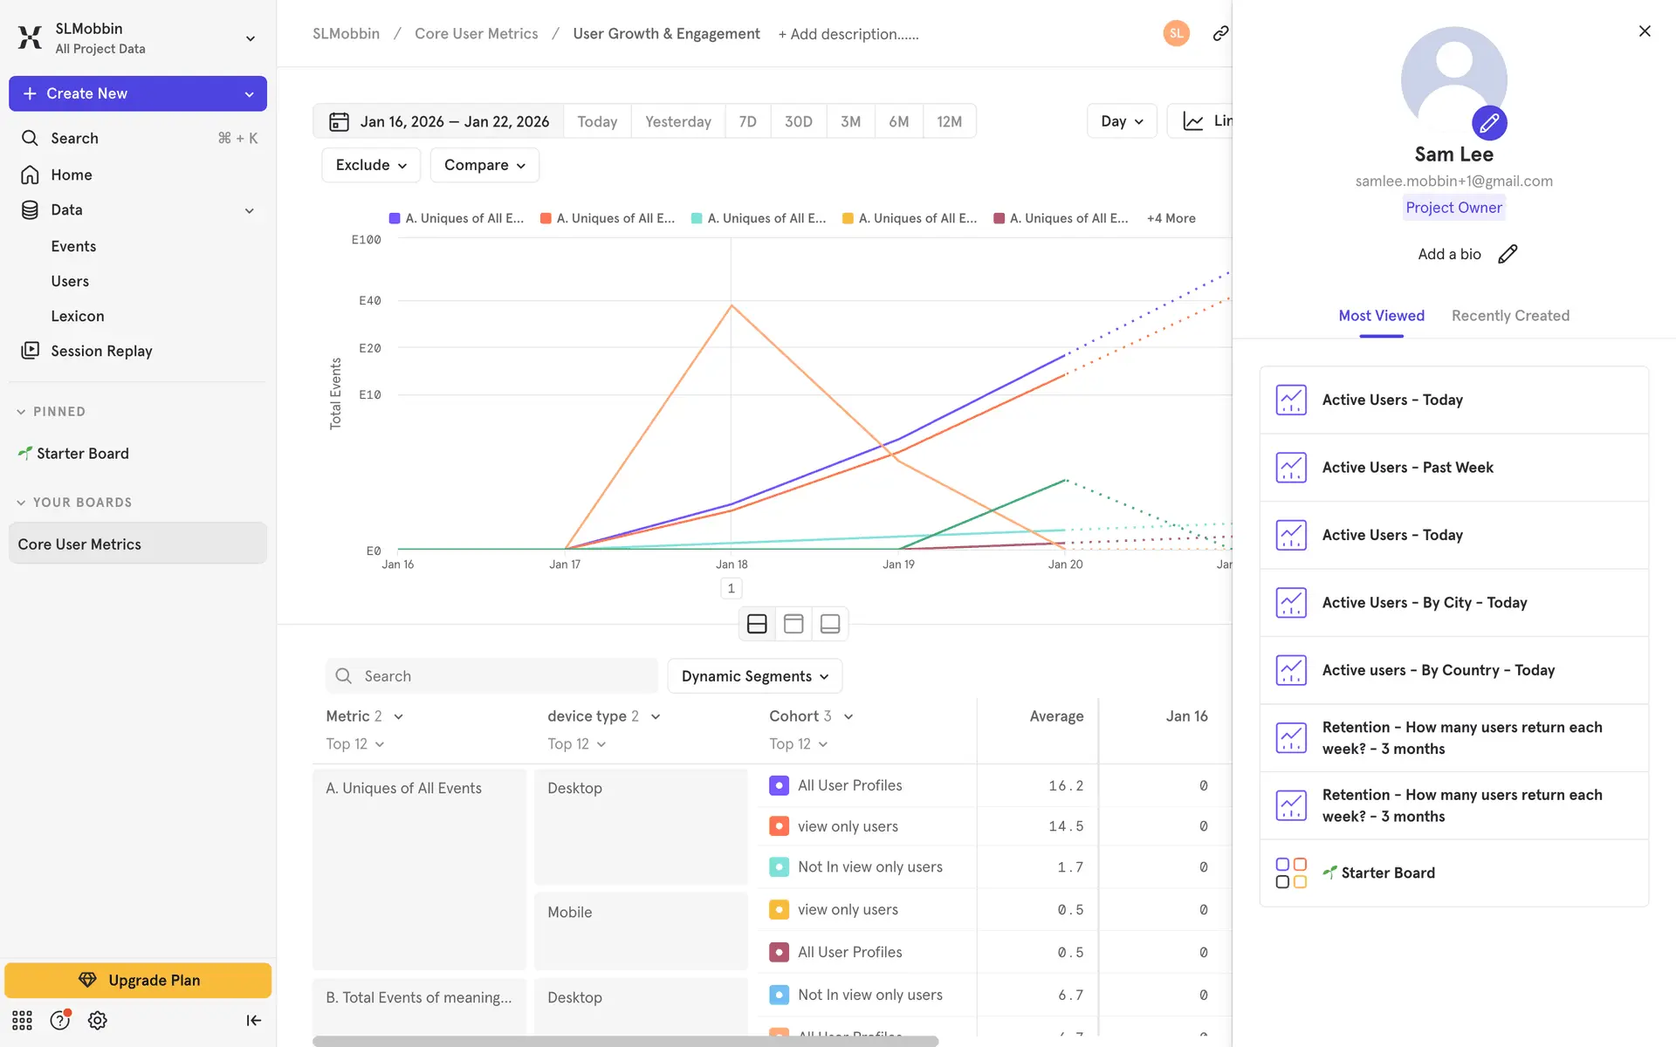Click the Upgrade Plan button

[138, 980]
